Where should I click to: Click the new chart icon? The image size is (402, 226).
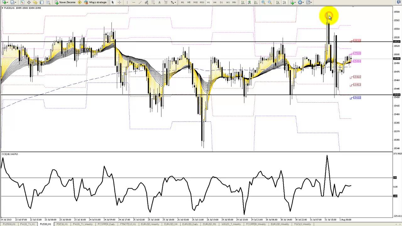click(x=4, y=2)
